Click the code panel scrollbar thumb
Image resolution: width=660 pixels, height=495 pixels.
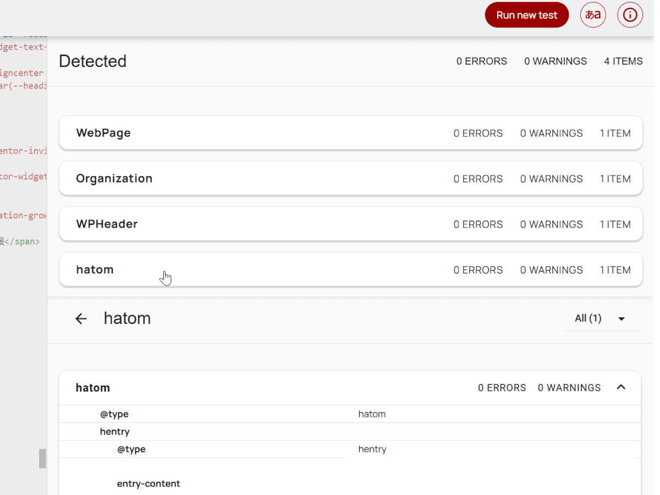click(x=42, y=458)
